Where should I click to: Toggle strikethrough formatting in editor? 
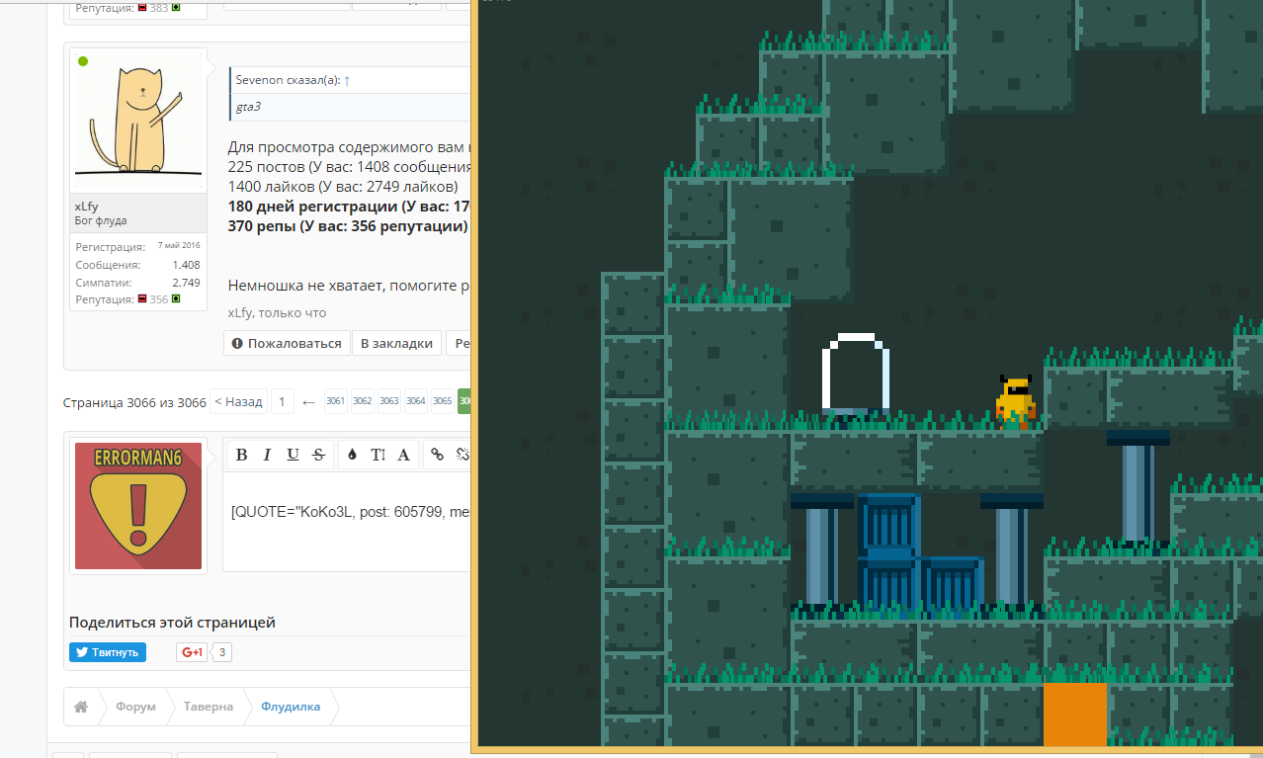[318, 455]
